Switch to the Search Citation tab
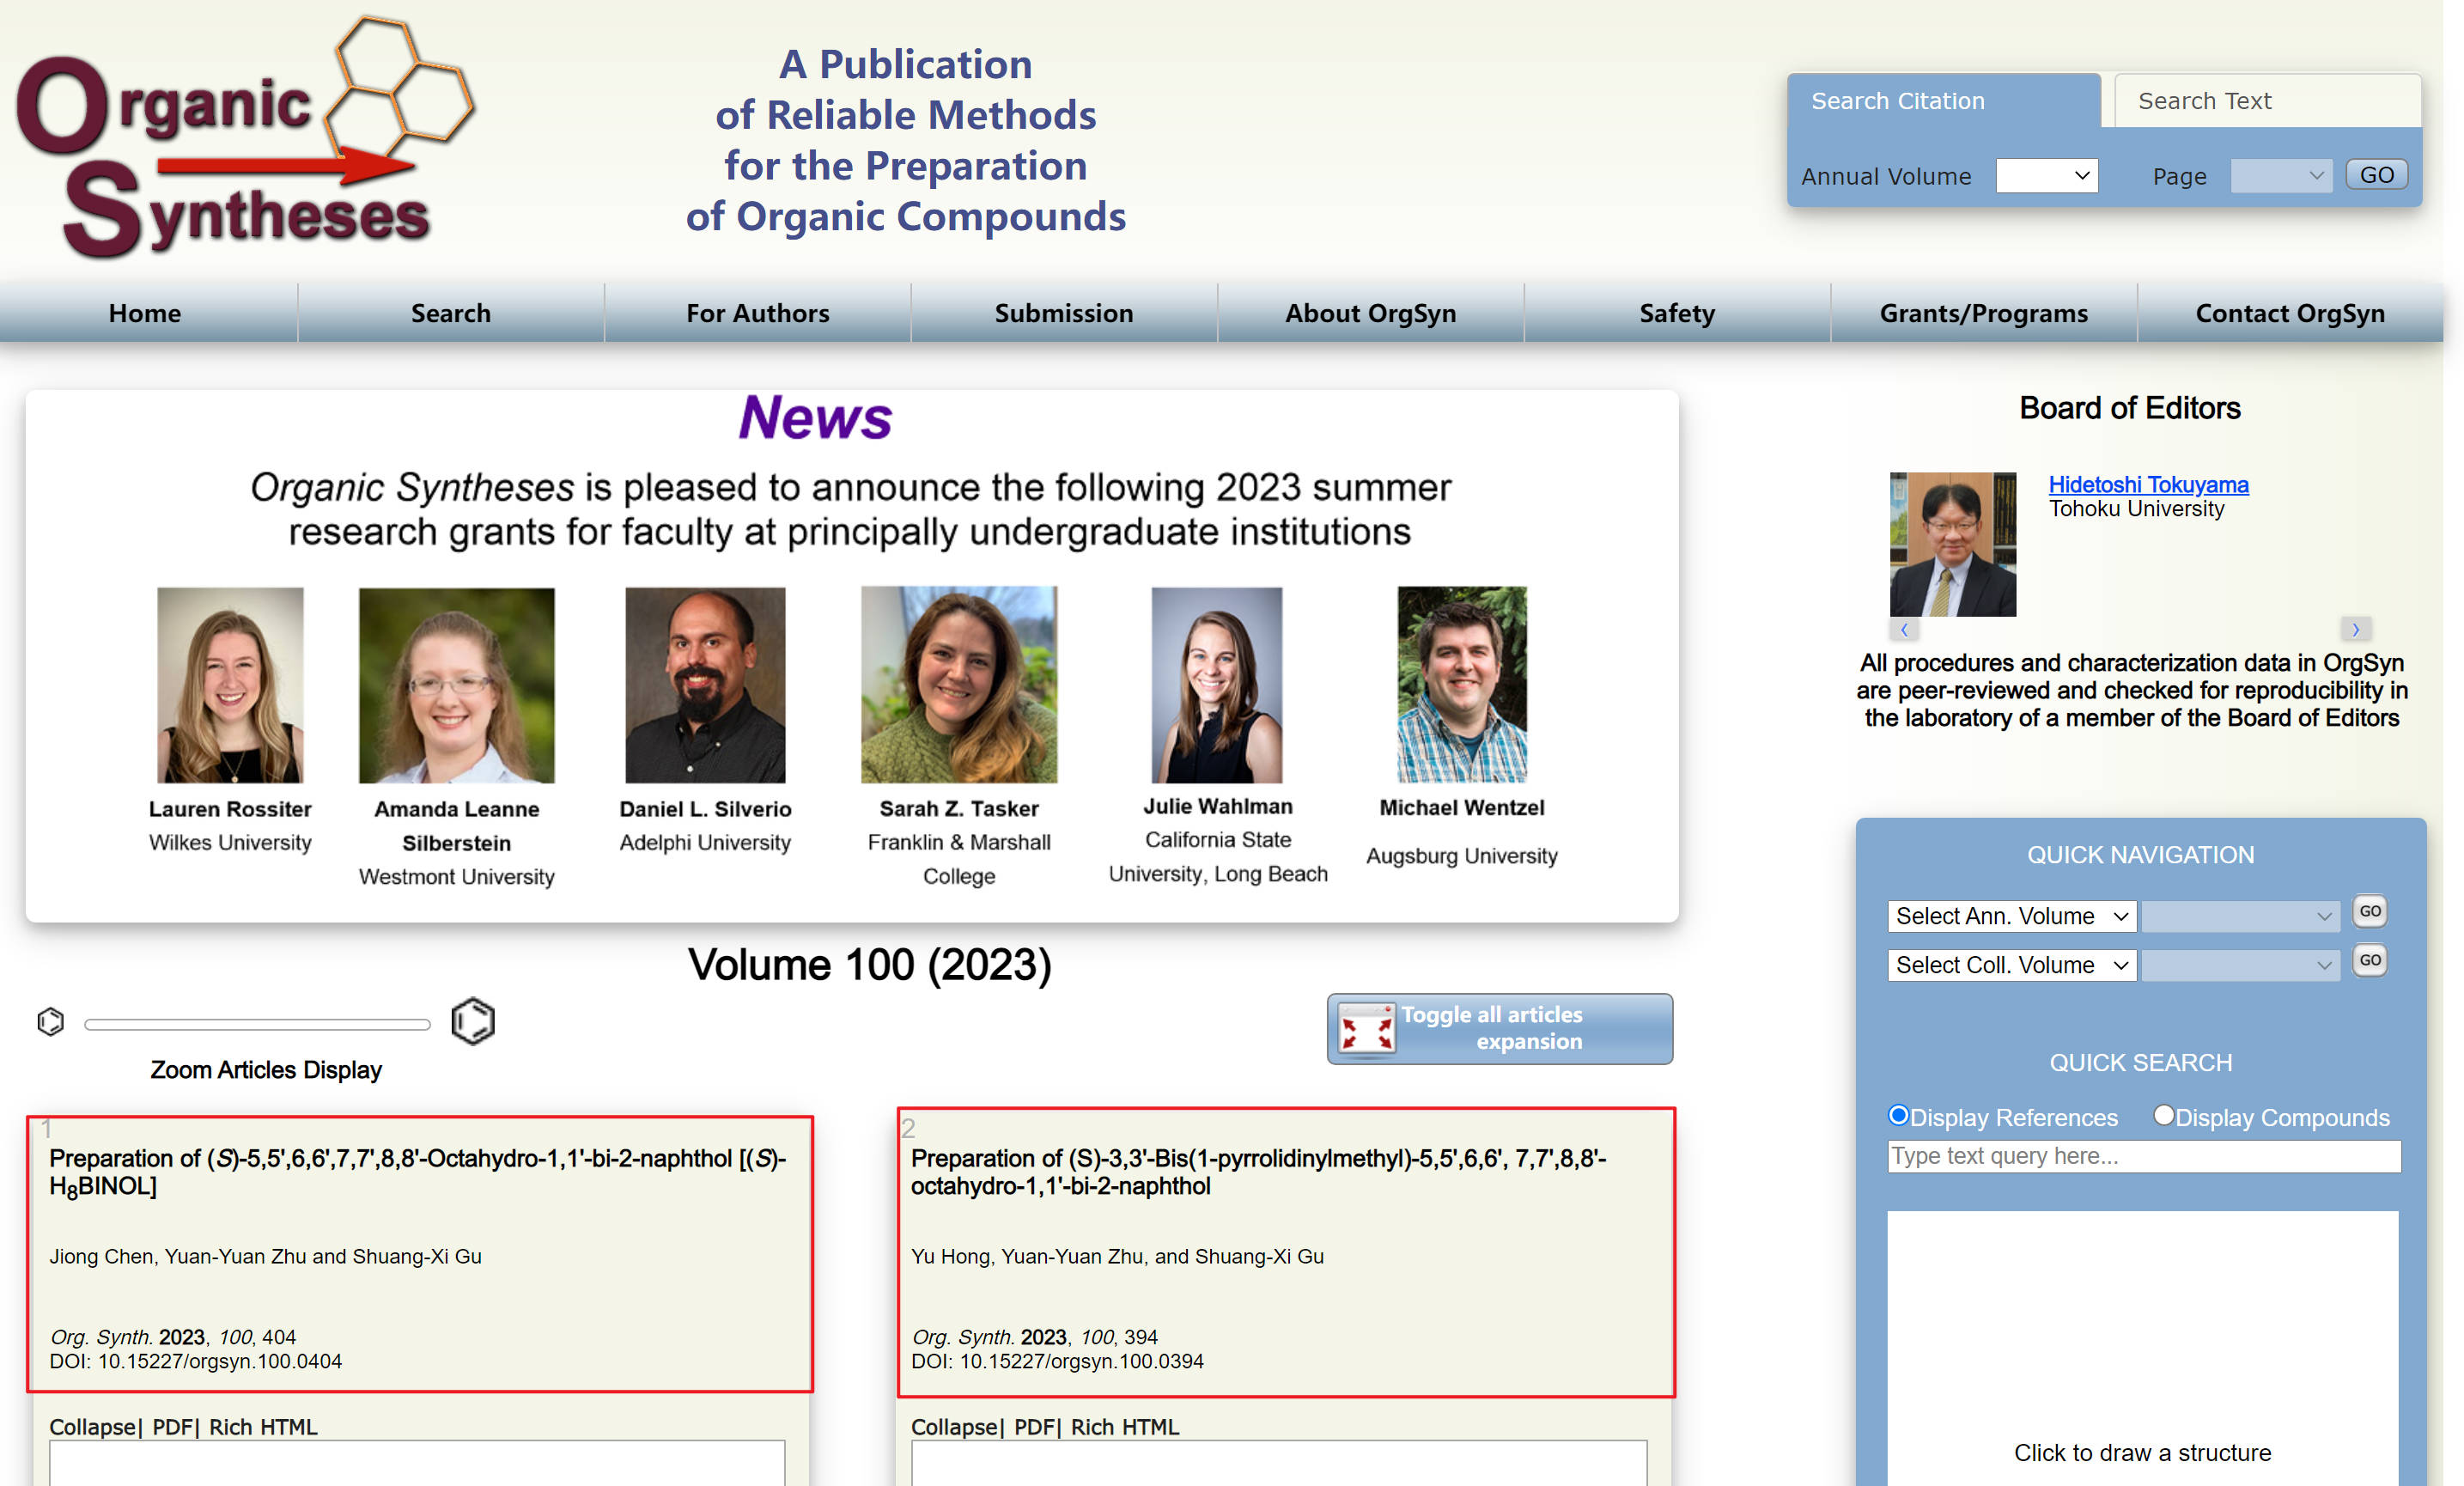The height and width of the screenshot is (1486, 2464). [1943, 101]
